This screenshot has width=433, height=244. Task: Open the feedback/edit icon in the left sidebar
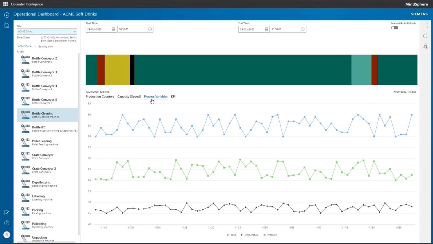point(6,213)
